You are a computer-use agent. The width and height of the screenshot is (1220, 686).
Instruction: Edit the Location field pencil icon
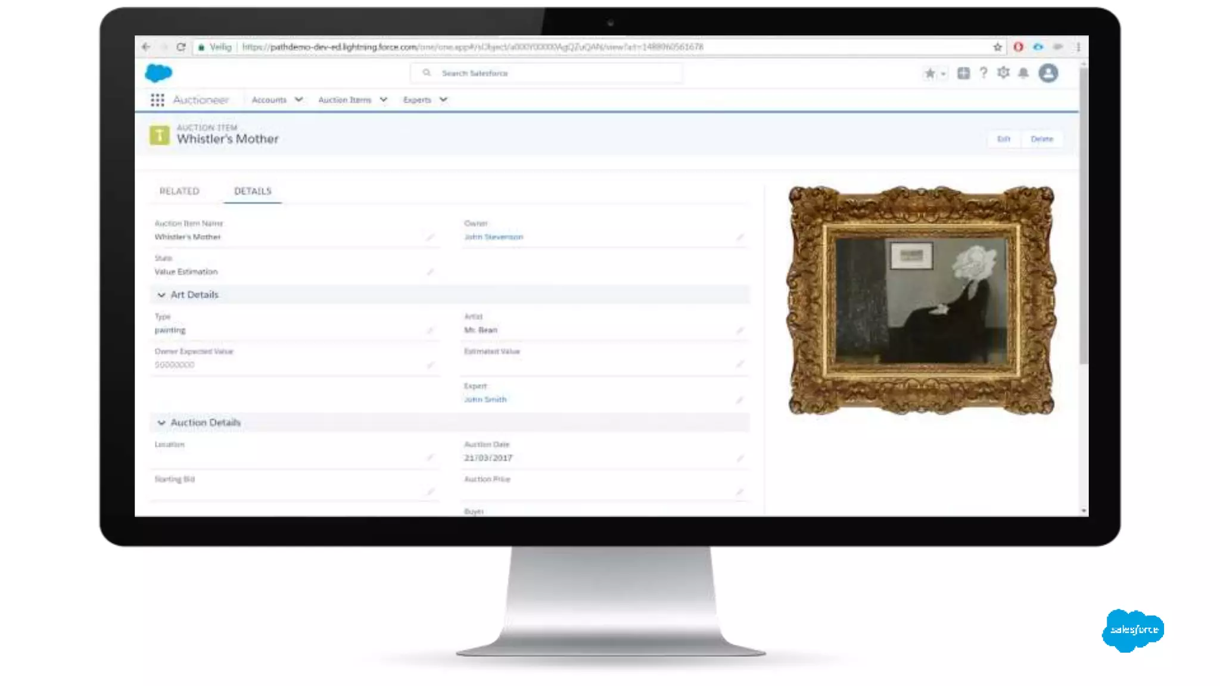pyautogui.click(x=430, y=457)
